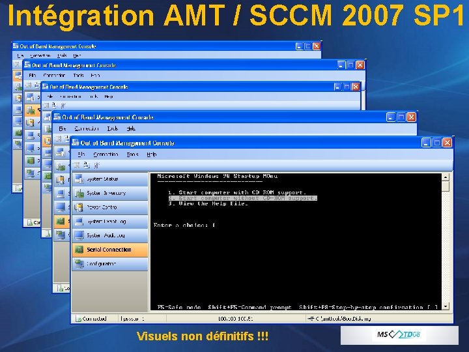Image resolution: width=469 pixels, height=352 pixels.
Task: Click the fourth window's highlighted green sidebar icon
Action: coord(61,221)
